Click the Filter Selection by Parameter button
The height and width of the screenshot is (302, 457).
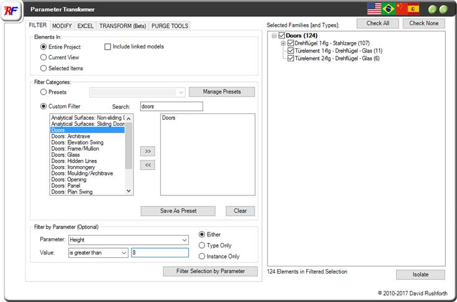tap(211, 271)
